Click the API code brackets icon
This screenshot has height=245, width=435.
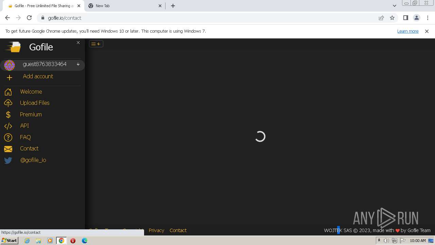[8, 126]
